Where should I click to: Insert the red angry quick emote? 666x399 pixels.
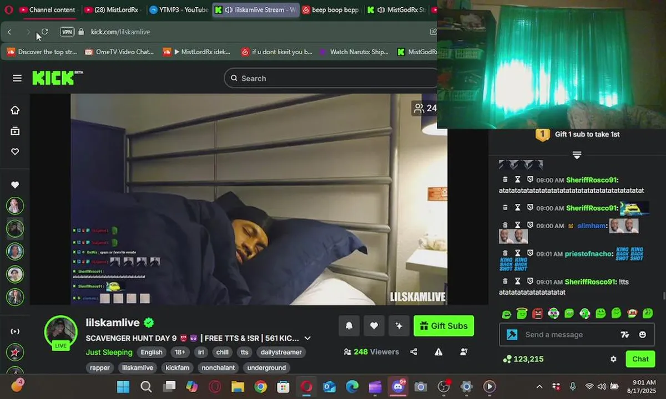(537, 314)
